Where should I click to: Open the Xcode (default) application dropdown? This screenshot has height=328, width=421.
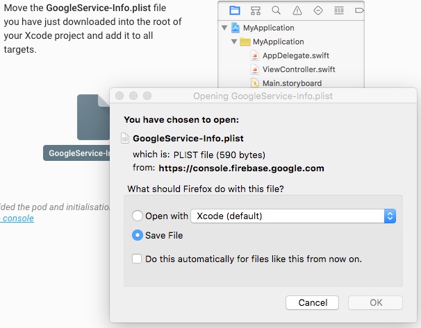click(x=293, y=216)
